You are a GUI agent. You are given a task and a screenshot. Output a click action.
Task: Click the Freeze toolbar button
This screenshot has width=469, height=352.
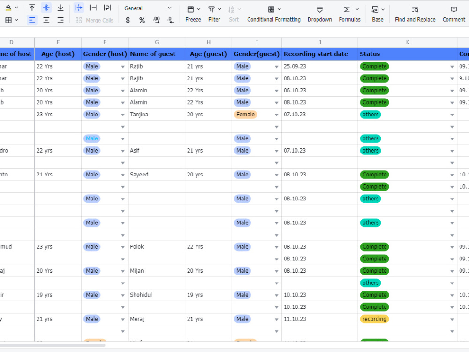pyautogui.click(x=193, y=14)
